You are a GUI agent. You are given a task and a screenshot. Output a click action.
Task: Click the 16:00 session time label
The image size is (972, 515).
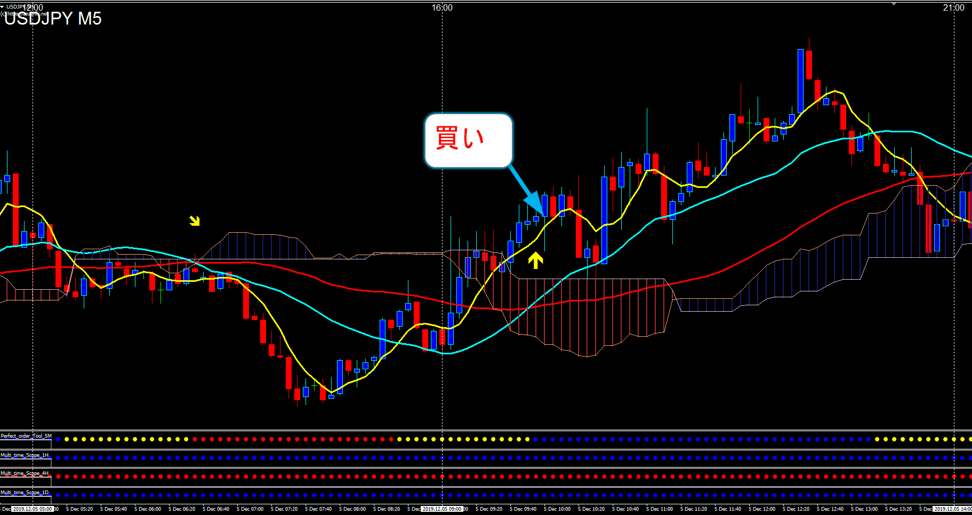(x=442, y=7)
